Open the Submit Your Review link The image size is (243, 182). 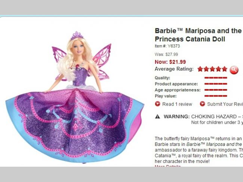pos(225,104)
